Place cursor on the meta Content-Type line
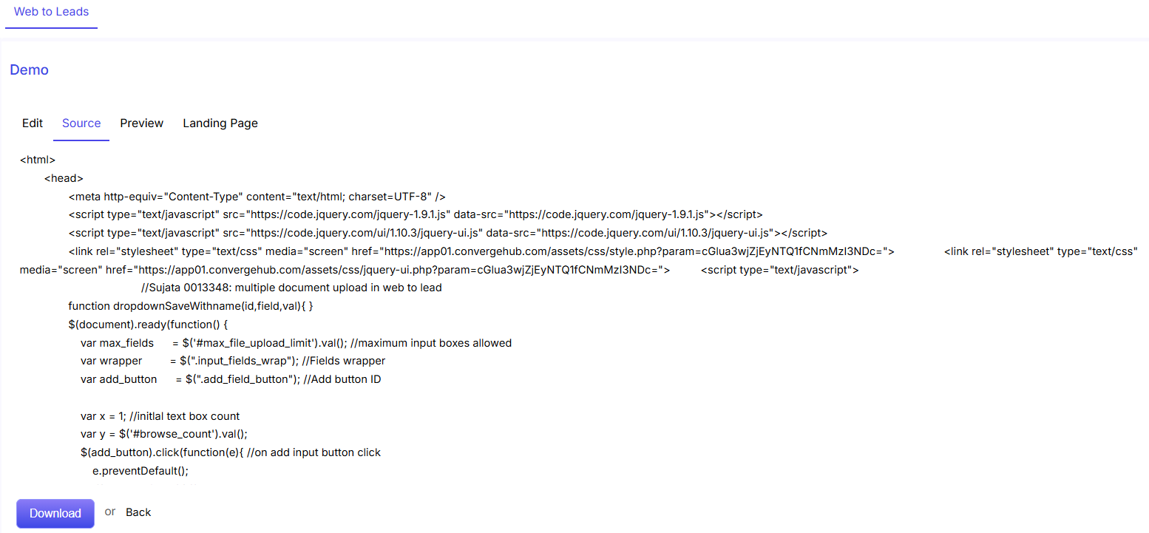This screenshot has height=533, width=1149. 257,197
